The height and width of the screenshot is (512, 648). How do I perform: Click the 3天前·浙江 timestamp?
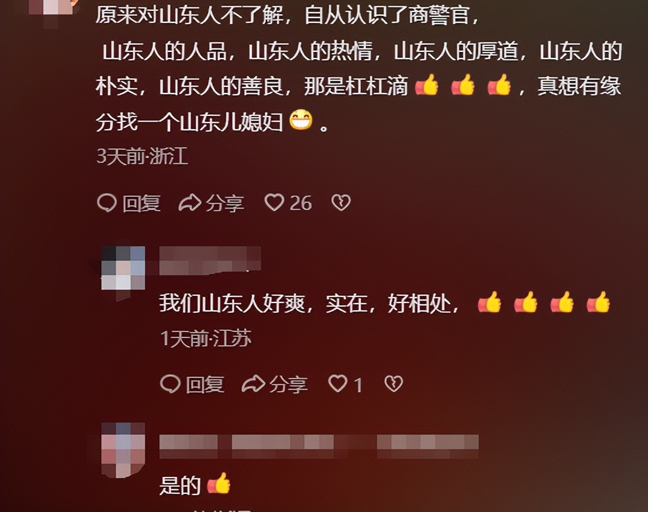pos(142,156)
